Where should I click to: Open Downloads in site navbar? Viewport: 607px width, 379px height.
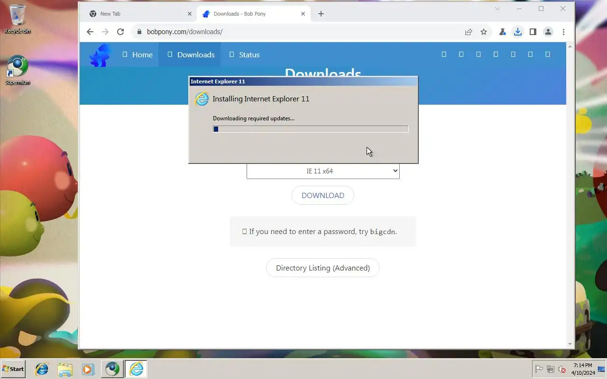point(191,54)
